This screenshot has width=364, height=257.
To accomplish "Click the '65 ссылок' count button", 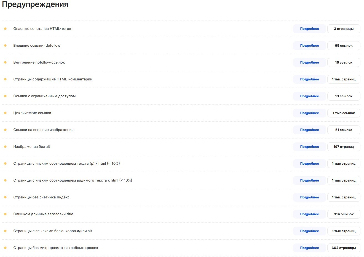I will 344,46.
